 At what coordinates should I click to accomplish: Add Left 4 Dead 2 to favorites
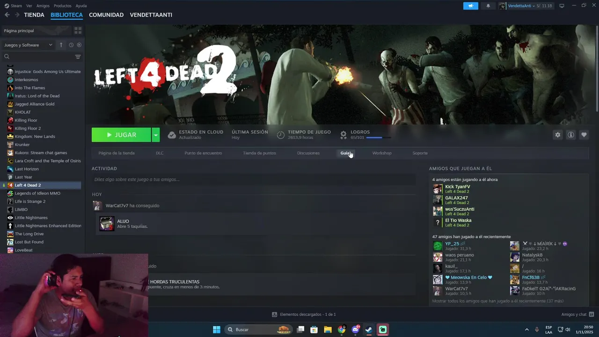(x=584, y=135)
